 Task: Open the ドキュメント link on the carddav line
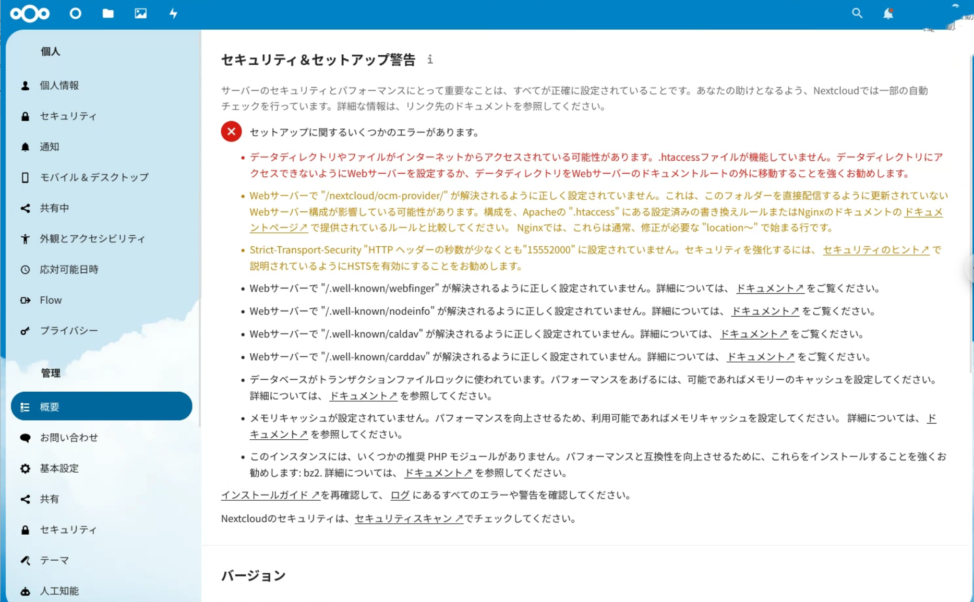click(761, 357)
